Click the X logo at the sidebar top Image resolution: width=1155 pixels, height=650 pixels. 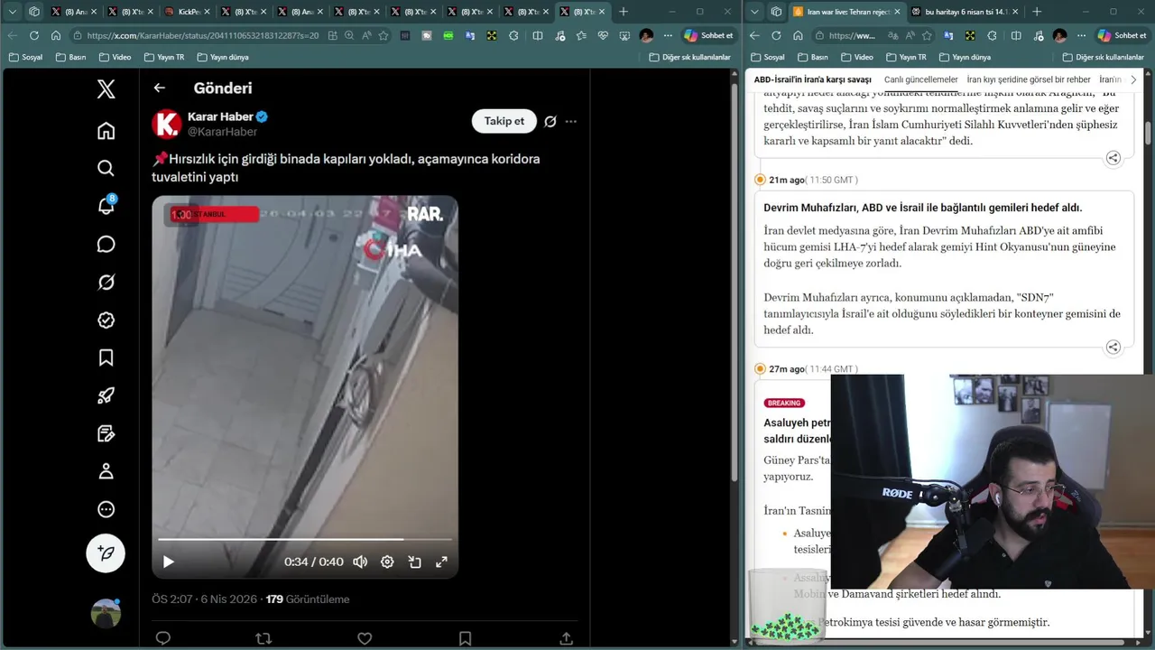click(106, 88)
